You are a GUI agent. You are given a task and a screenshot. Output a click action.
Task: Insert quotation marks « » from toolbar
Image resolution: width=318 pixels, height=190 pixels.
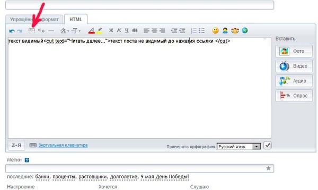pyautogui.click(x=41, y=31)
